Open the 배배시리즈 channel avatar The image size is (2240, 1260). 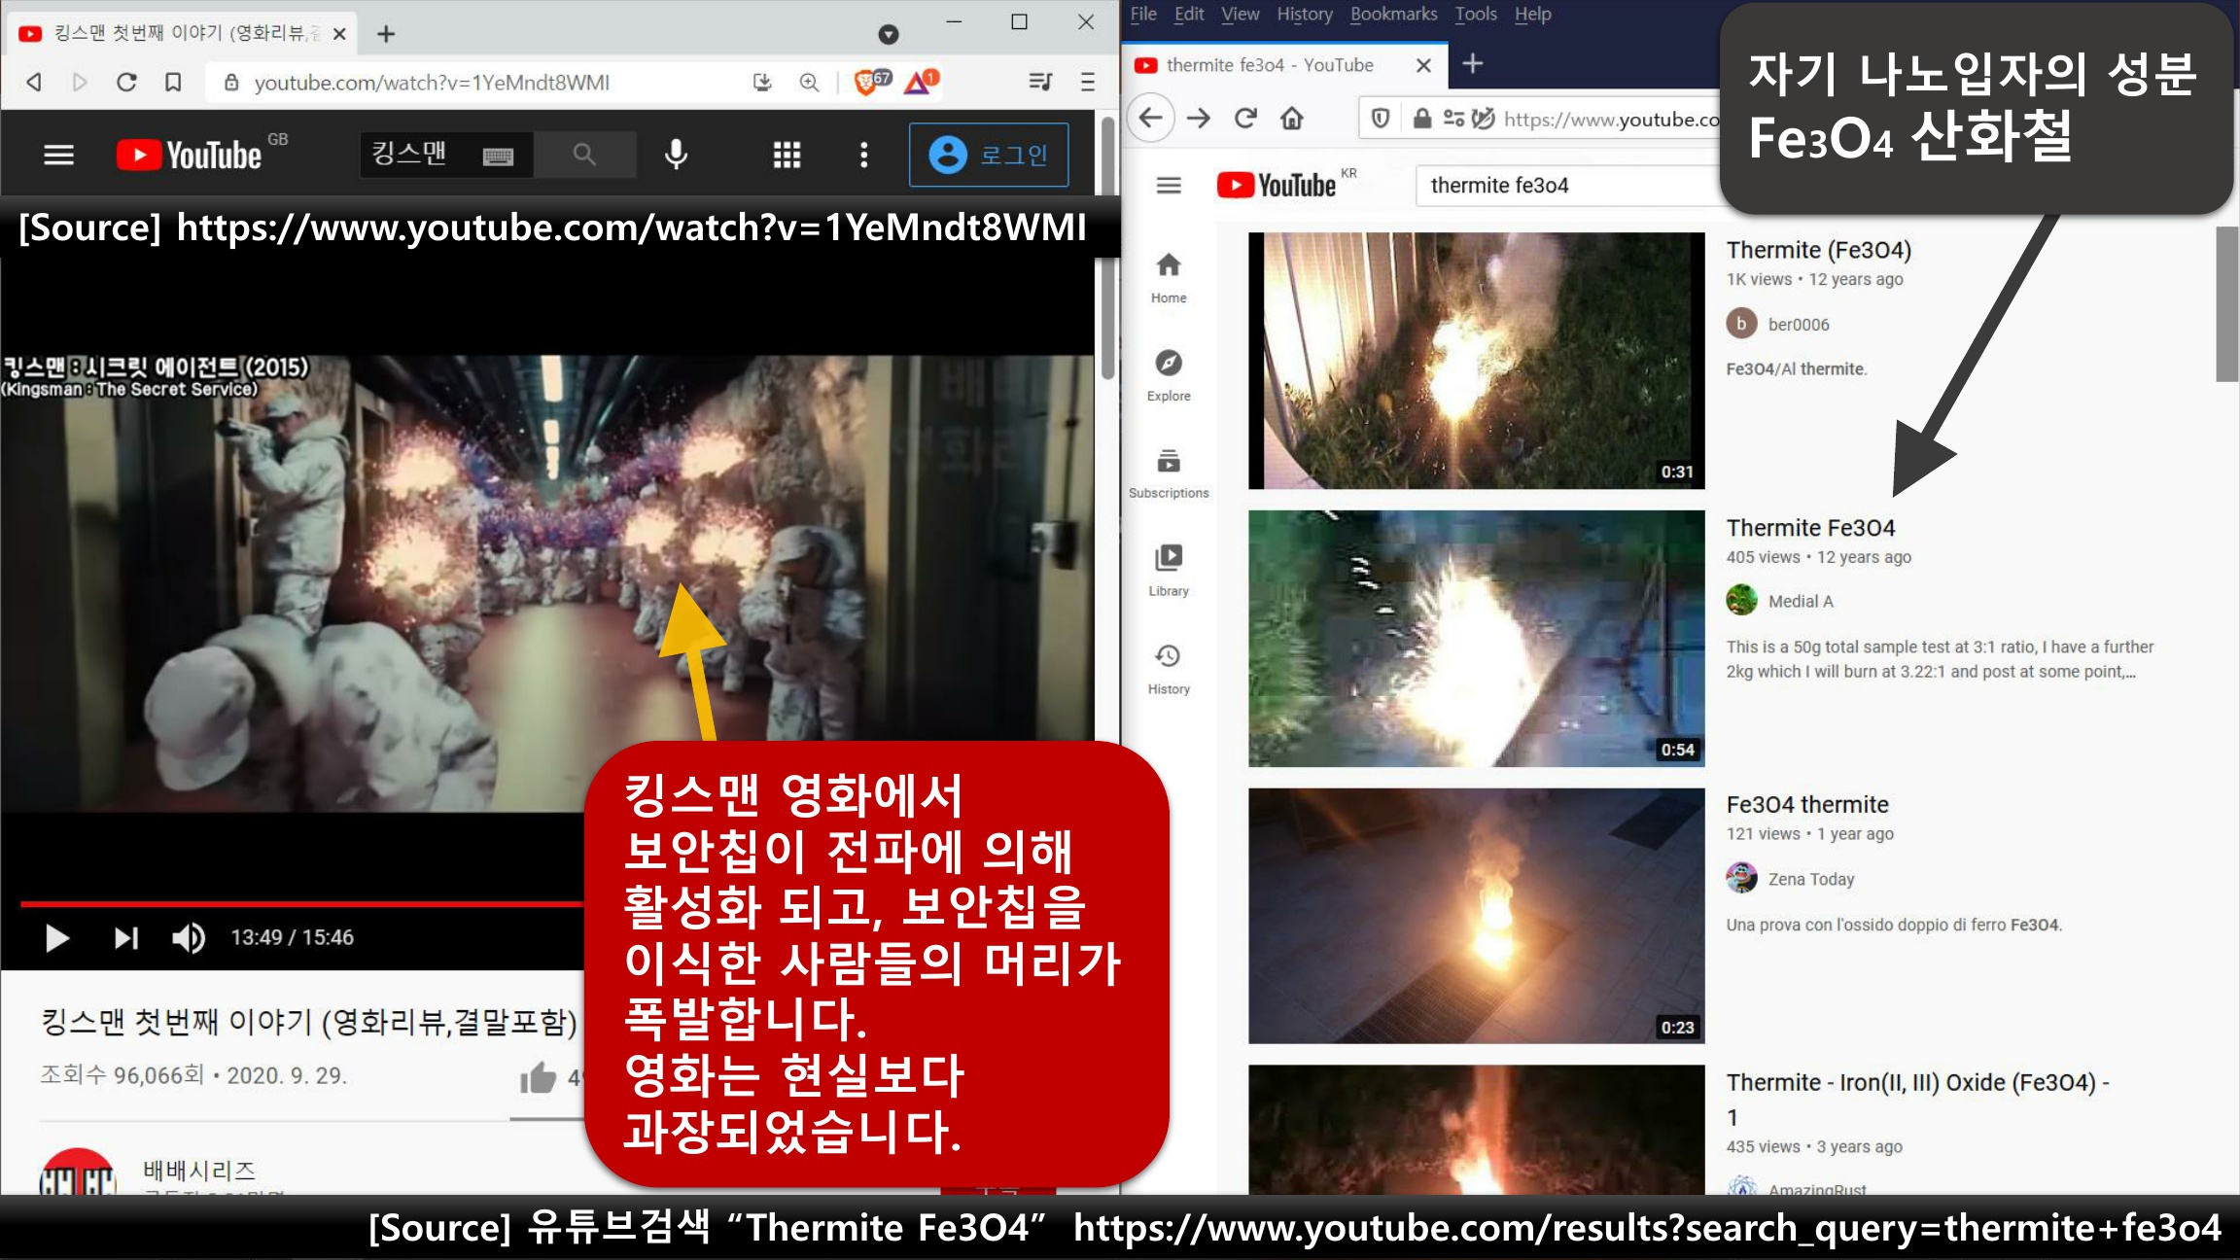coord(78,1172)
